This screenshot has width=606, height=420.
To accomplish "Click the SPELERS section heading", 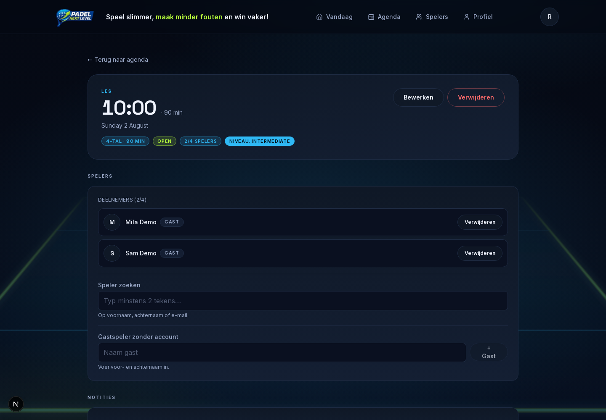I will (x=100, y=176).
